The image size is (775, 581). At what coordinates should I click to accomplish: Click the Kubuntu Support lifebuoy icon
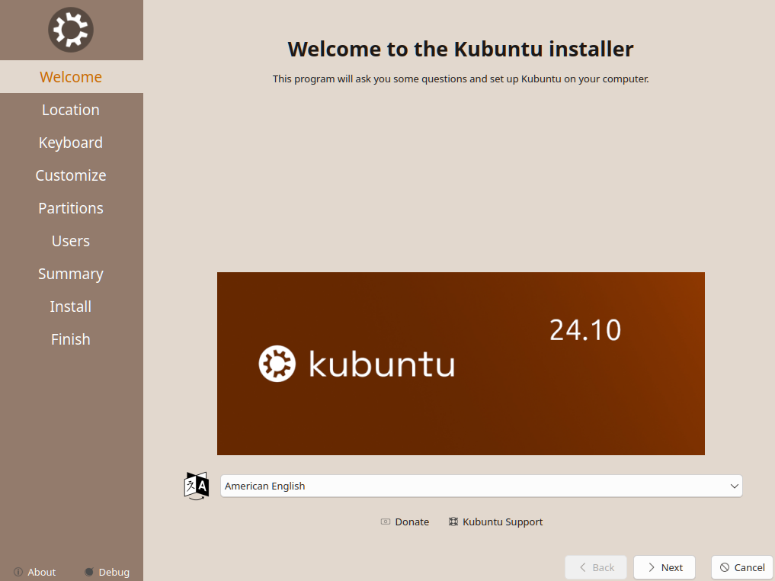453,522
